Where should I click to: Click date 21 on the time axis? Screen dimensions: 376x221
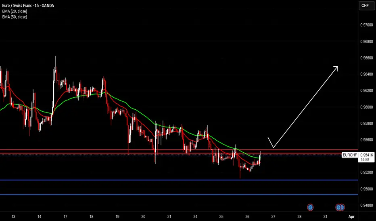169,217
